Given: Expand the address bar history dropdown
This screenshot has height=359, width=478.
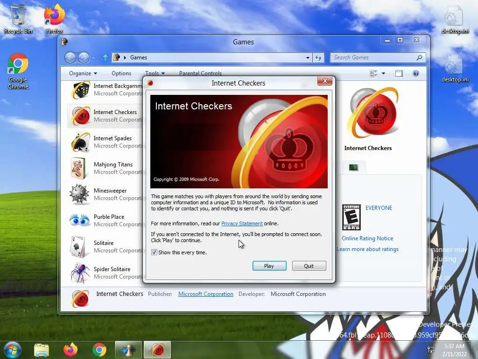Looking at the screenshot, I should coord(308,57).
